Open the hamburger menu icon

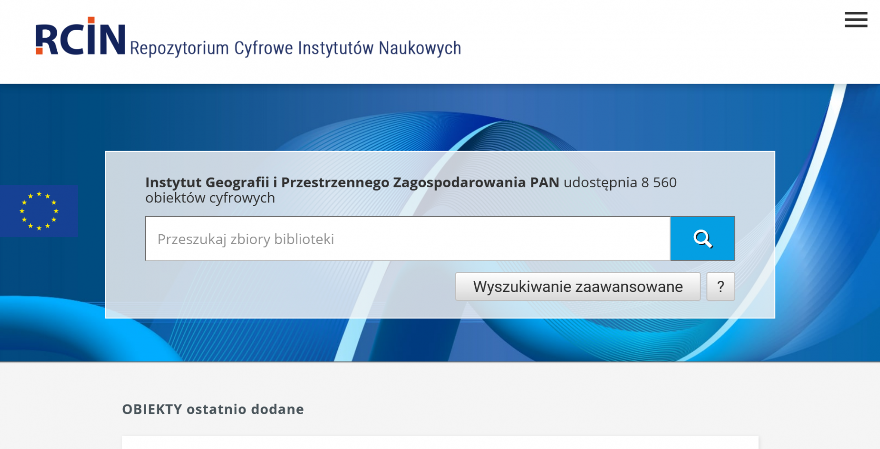pyautogui.click(x=856, y=20)
